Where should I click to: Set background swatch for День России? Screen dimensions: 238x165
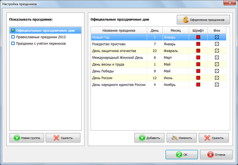217,78
